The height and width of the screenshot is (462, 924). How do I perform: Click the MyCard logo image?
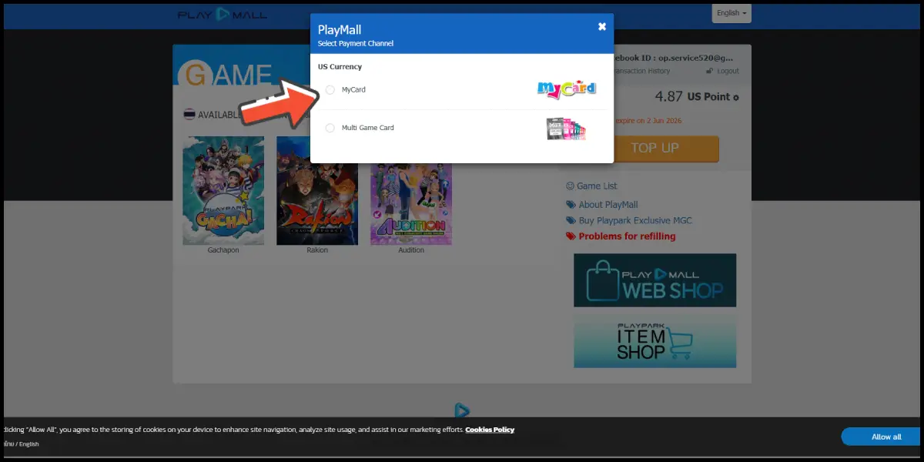[x=567, y=89]
